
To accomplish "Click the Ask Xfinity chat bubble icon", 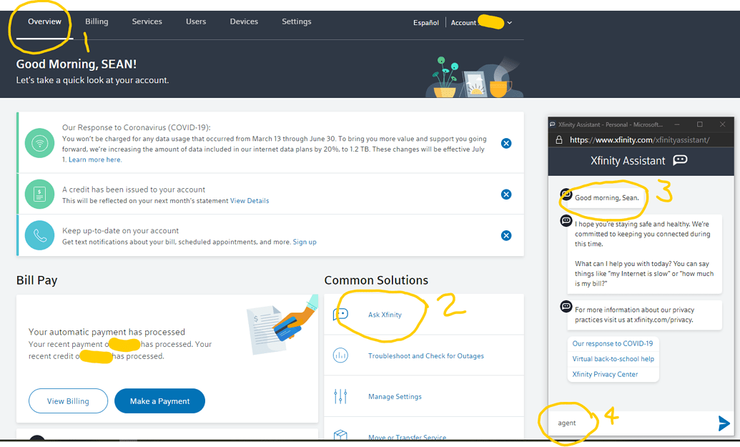I will point(340,314).
